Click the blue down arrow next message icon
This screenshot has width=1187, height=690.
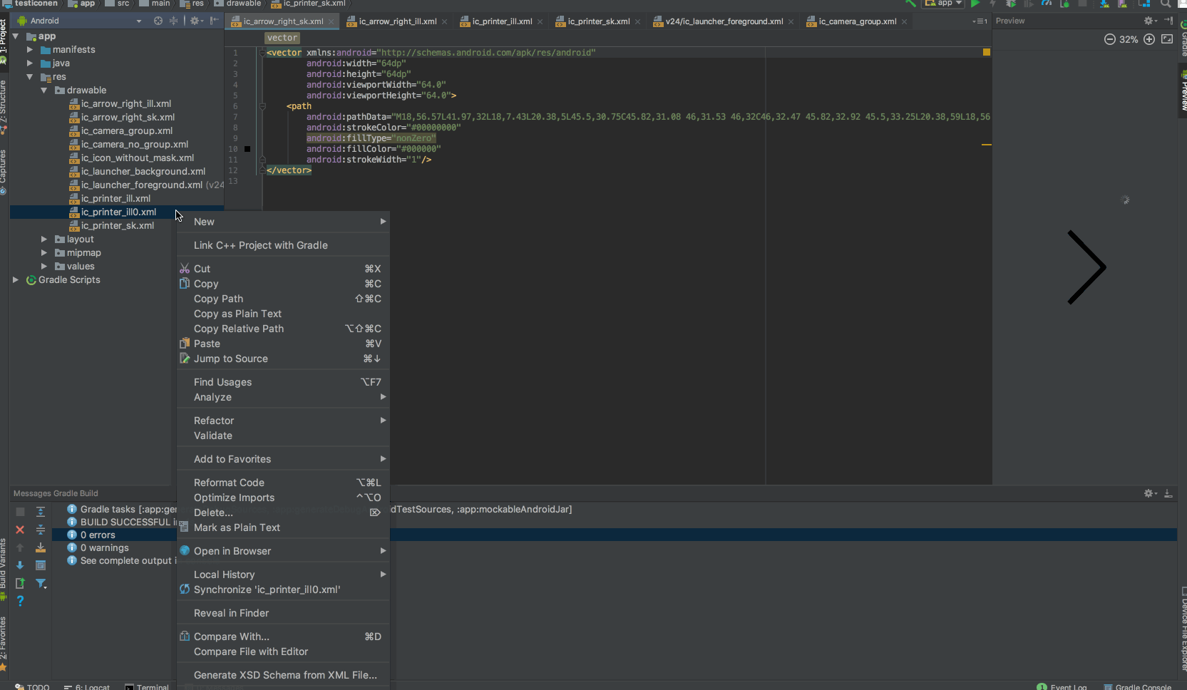click(x=20, y=565)
